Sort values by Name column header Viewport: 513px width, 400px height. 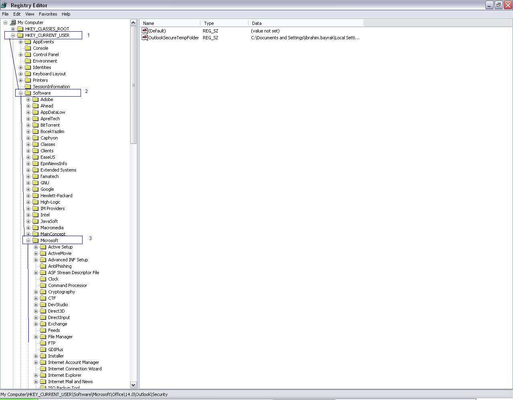(x=170, y=23)
